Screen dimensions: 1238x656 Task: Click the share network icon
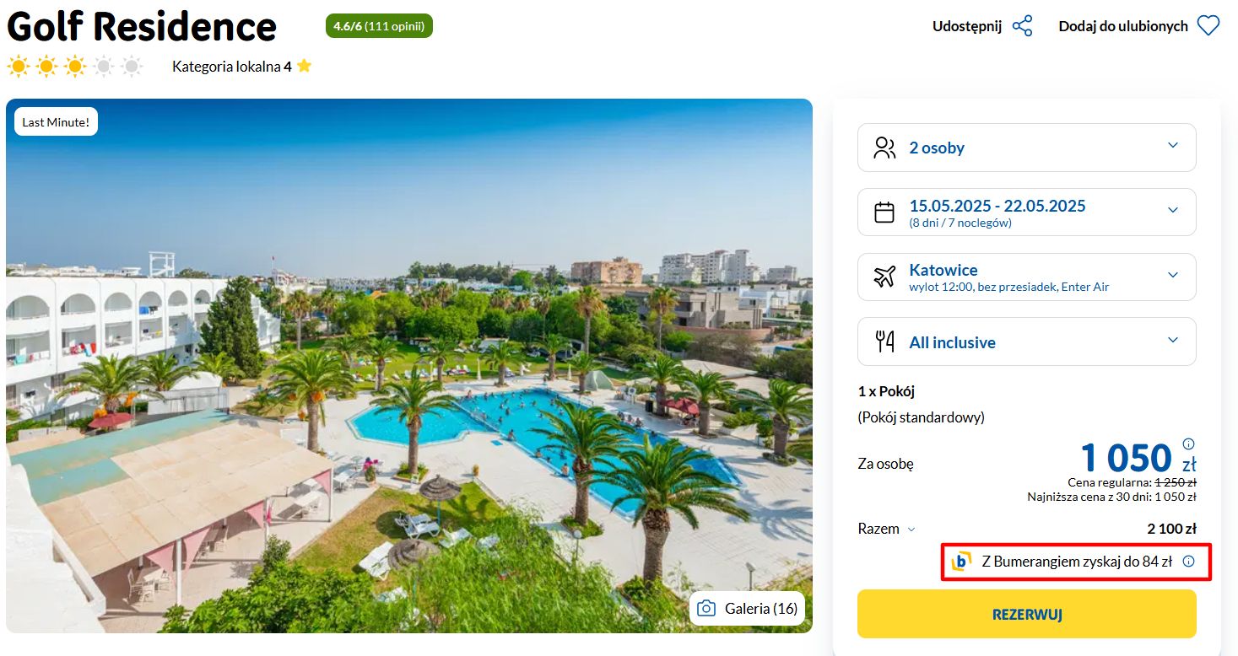(1022, 26)
